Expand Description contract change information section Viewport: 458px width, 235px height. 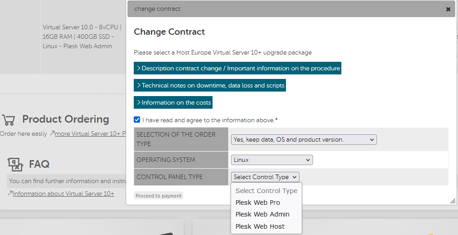[x=237, y=68]
